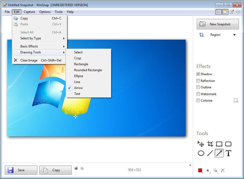Screen dimensions: 244x179
Task: Click the small duplicate-pages icon in bottom bar
Action: point(82,168)
